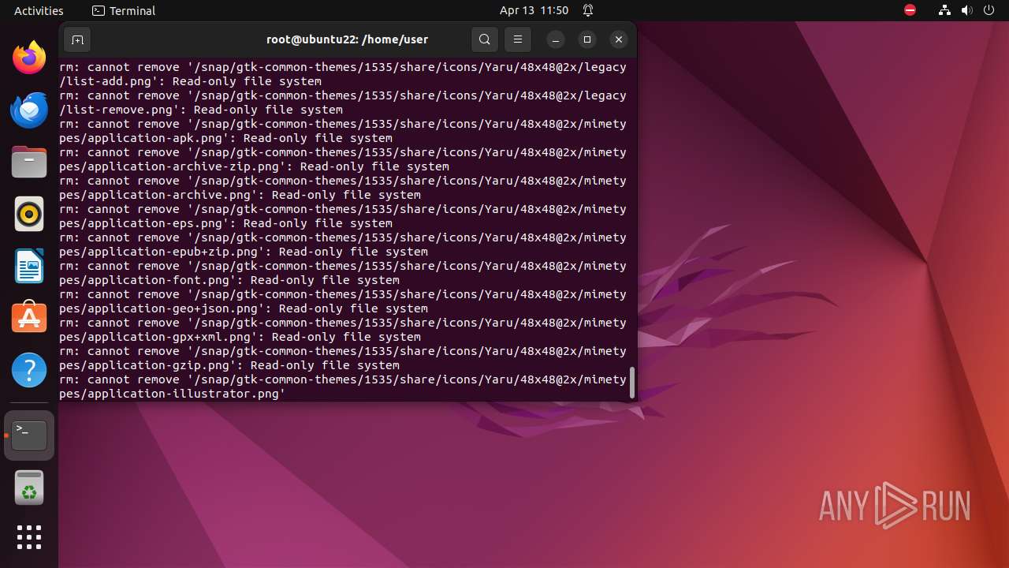The width and height of the screenshot is (1009, 568).
Task: Click the line starting 'pes/application-gzip.png'
Action: point(229,365)
